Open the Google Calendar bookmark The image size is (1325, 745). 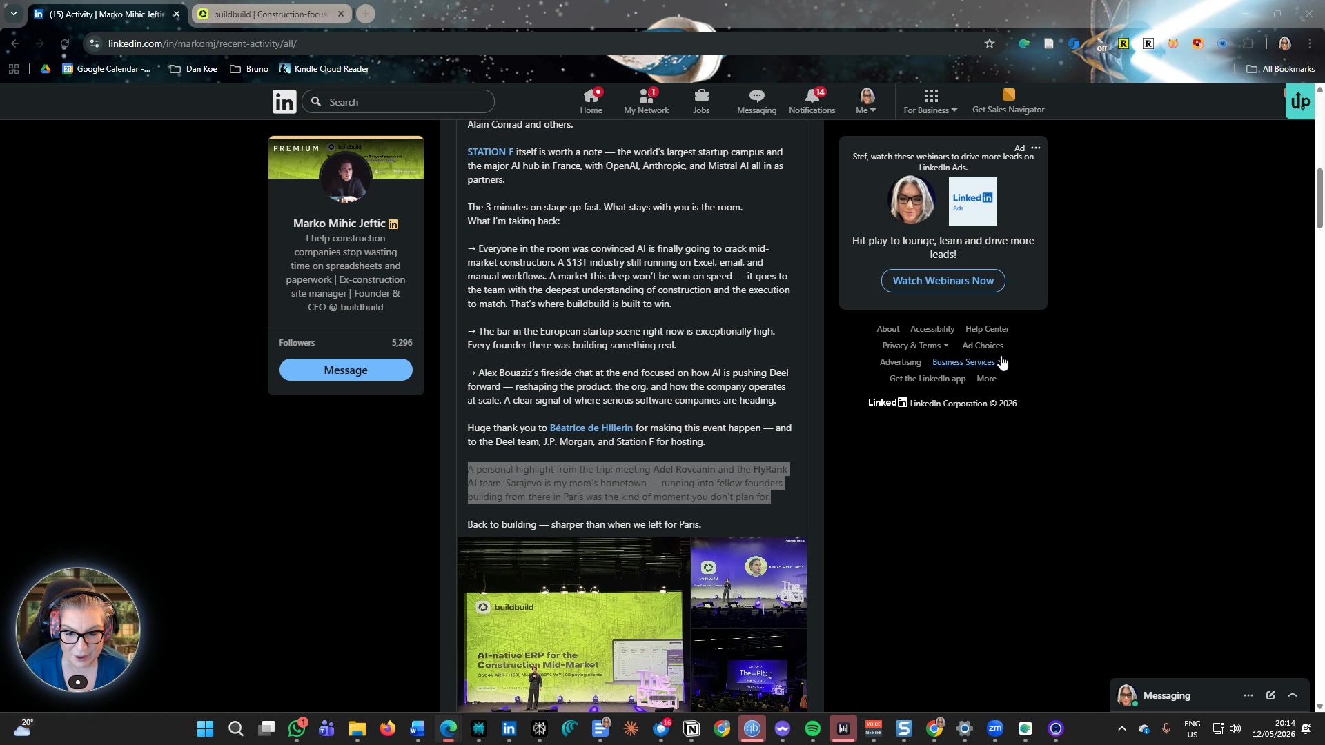(106, 69)
